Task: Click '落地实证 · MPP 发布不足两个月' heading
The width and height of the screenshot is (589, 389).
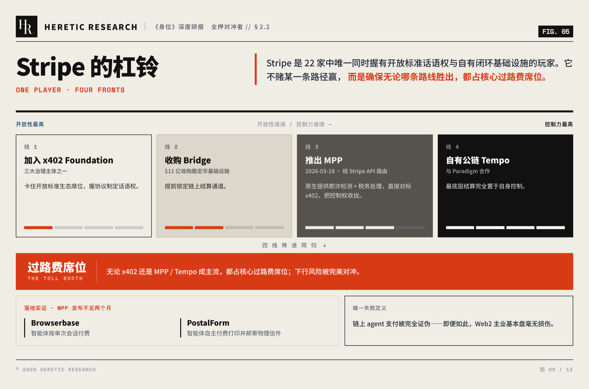Action: pyautogui.click(x=68, y=308)
